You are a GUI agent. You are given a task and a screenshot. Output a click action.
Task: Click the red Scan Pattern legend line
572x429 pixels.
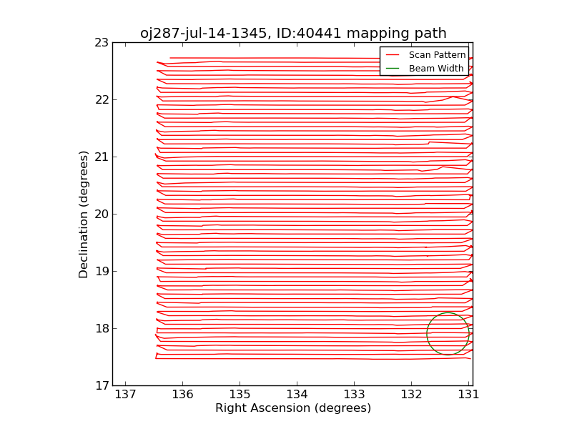pos(393,55)
